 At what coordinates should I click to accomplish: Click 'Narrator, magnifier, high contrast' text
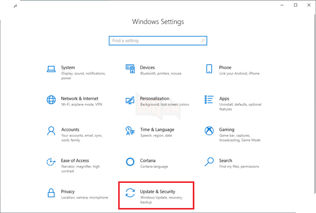(x=81, y=169)
